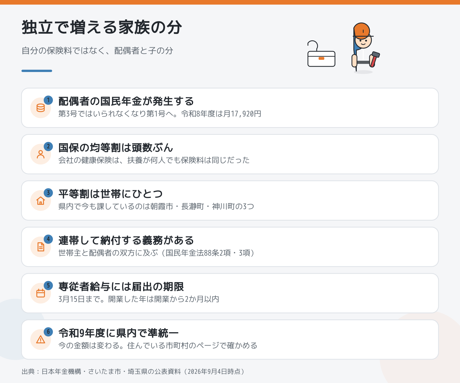Click heading 国保の均等割は頭数ぶん
Image resolution: width=460 pixels, height=383 pixels.
click(116, 148)
